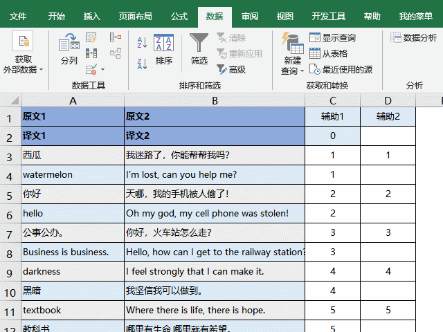The width and height of the screenshot is (443, 332).
Task: Click cell containing 我坚信我可以做到。
Action: point(215,291)
